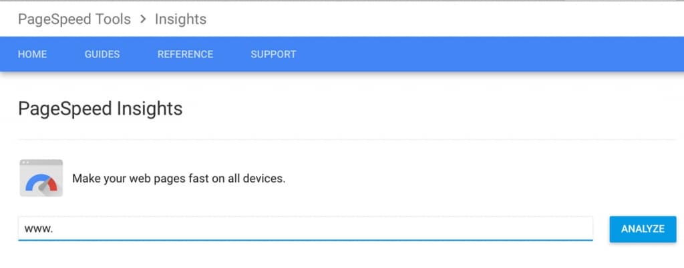Click the gray needle of the speedometer icon

[x=43, y=187]
